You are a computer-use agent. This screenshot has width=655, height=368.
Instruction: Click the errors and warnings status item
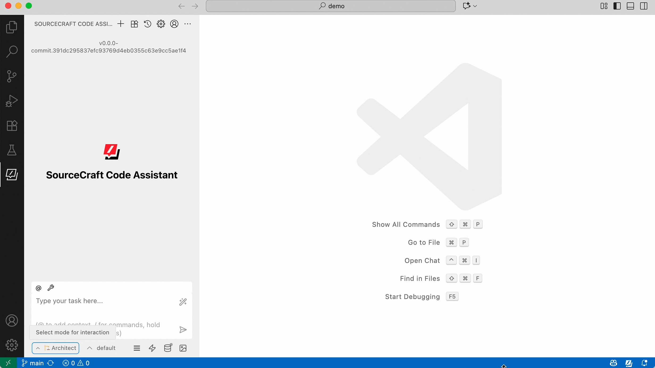tap(76, 363)
